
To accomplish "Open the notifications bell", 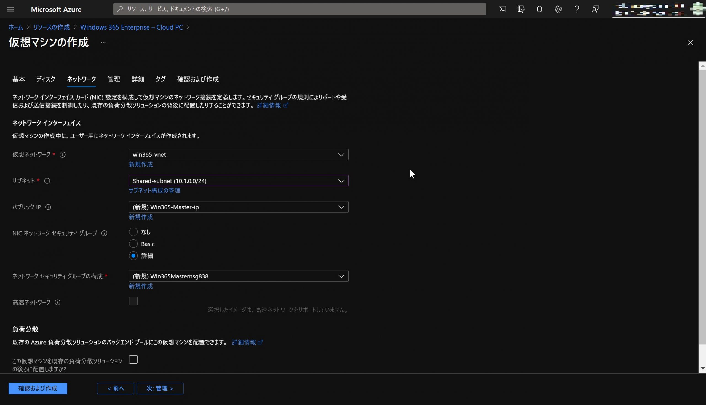I will pyautogui.click(x=539, y=9).
